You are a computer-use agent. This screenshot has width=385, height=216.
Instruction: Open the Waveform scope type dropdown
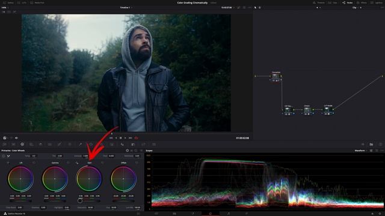pos(360,151)
